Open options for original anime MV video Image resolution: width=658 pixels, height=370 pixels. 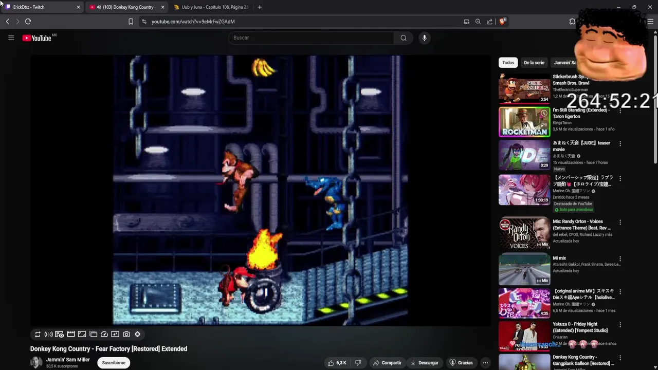tap(620, 292)
